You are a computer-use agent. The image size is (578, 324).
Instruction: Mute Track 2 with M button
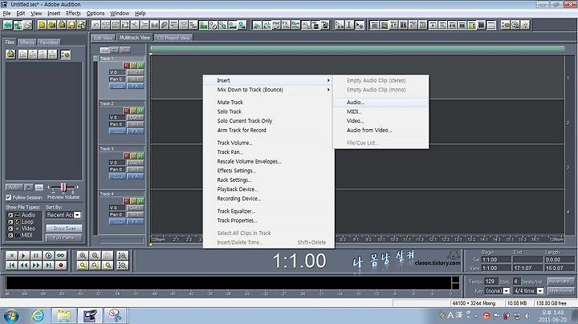coord(140,111)
